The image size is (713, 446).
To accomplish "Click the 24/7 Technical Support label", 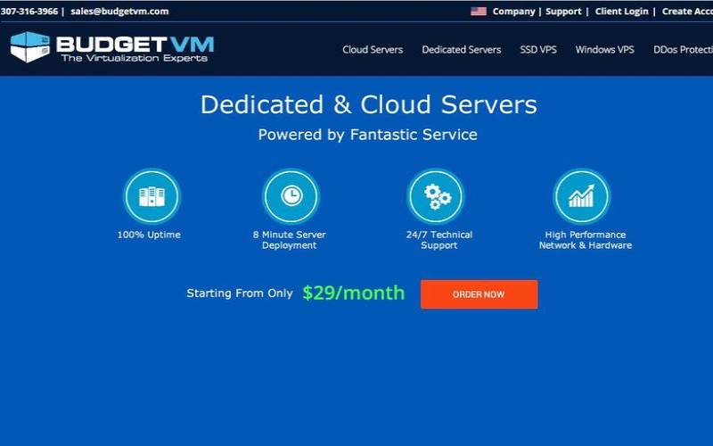I will 439,240.
